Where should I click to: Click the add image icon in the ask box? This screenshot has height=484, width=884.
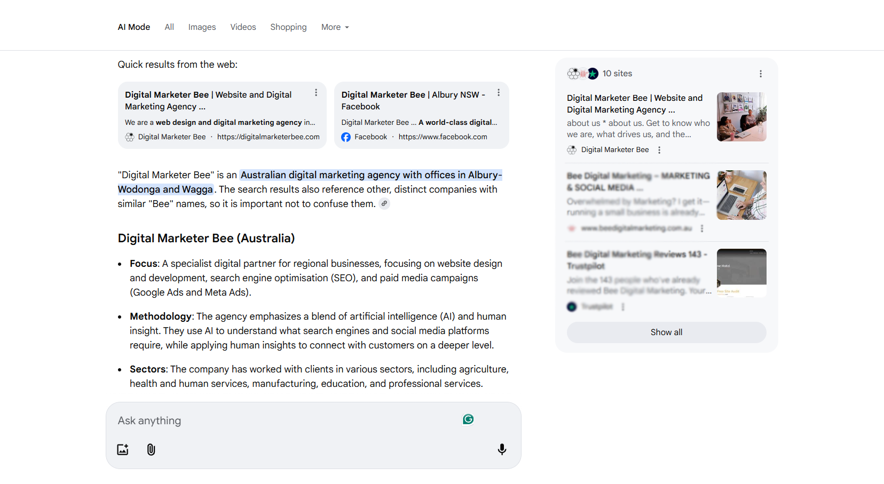tap(122, 449)
